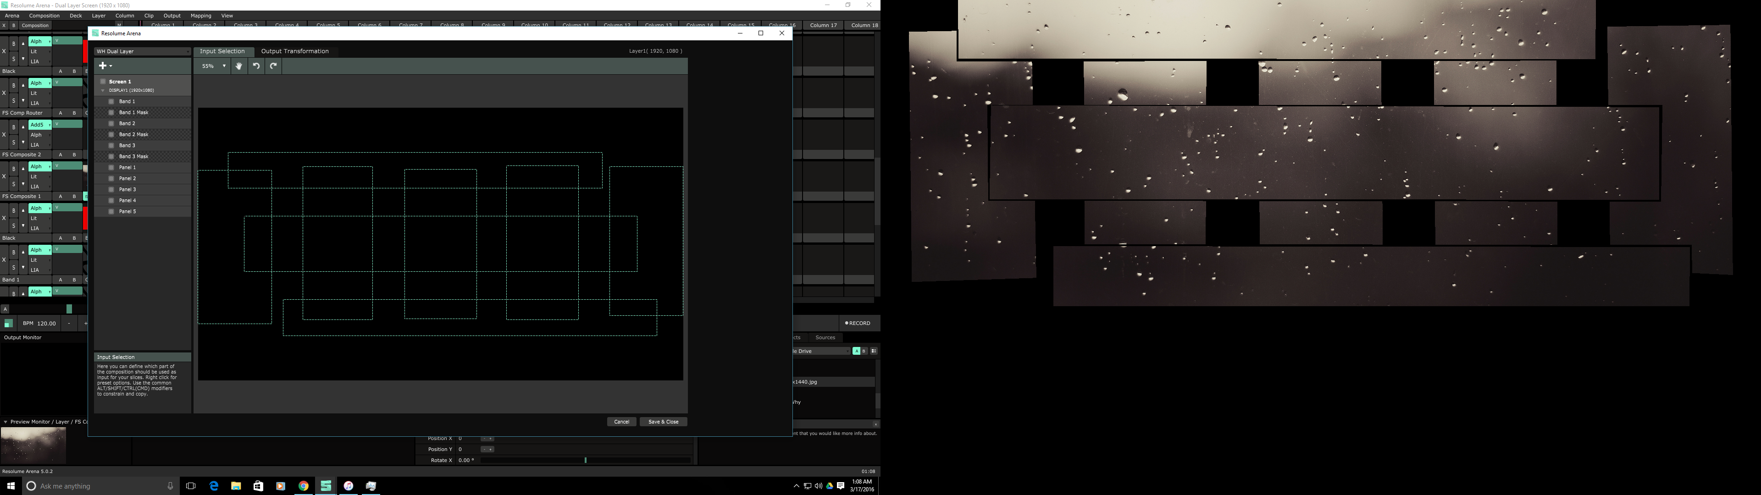Click the BPM tap square icon
The image size is (1761, 495).
[8, 324]
